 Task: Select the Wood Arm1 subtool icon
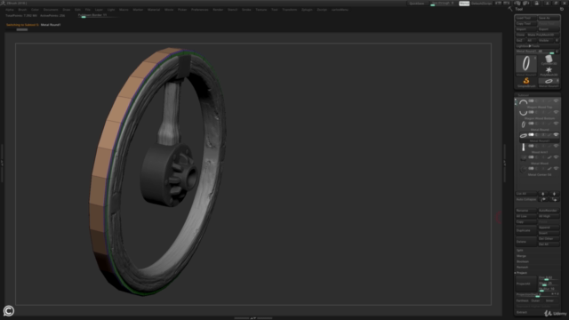pos(523,147)
